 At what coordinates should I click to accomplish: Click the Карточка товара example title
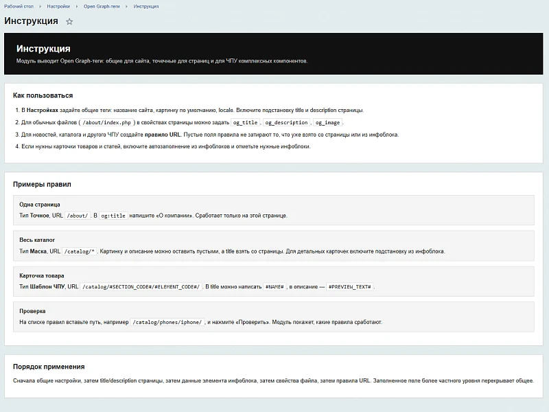coord(42,276)
